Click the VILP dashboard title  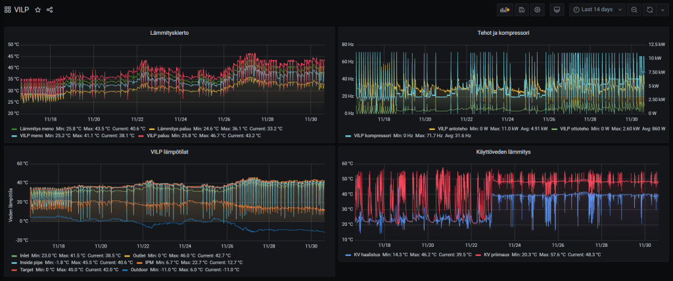[x=22, y=10]
